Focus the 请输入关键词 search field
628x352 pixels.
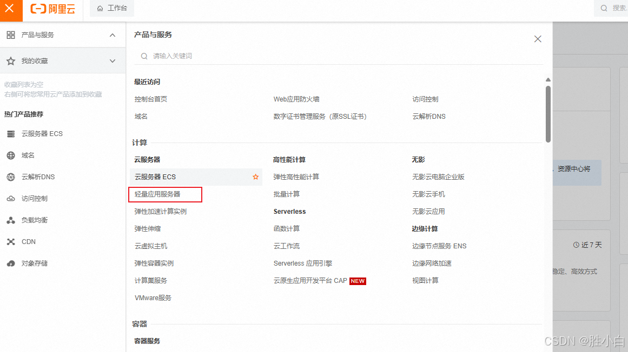tap(339, 56)
